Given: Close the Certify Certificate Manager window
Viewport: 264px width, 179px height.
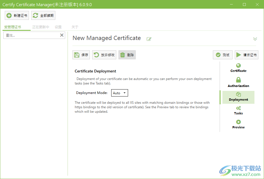Looking at the screenshot, I should (x=257, y=4).
